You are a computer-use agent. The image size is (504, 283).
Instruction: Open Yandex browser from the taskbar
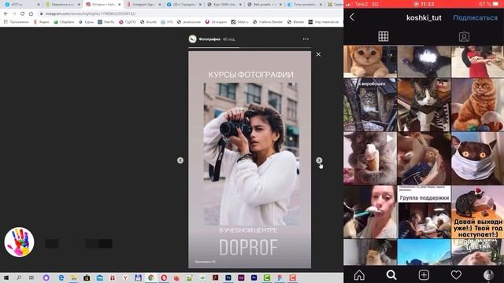pyautogui.click(x=125, y=277)
